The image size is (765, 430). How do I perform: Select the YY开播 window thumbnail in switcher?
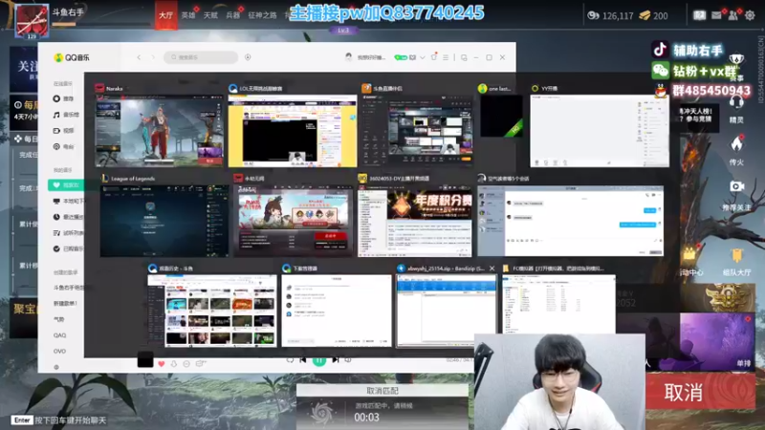click(600, 131)
